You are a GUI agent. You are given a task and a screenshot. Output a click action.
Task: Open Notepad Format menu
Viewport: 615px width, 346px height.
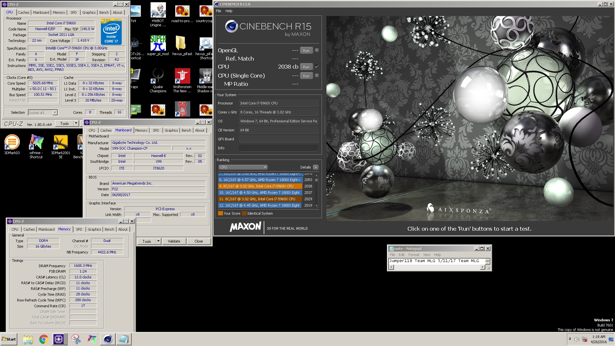point(414,255)
